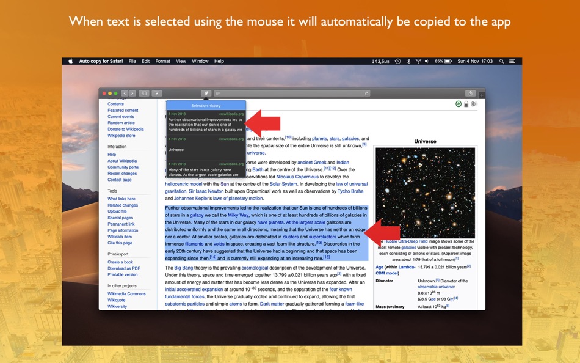This screenshot has height=363, width=580.
Task: Open the Wikimedia Commons link
Action: 126,294
